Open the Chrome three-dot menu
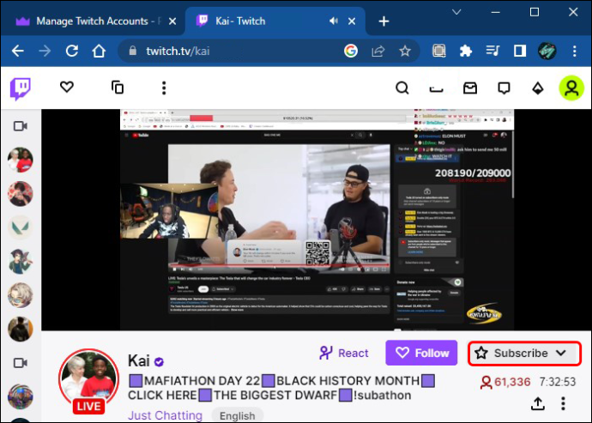The height and width of the screenshot is (423, 592). [x=574, y=51]
